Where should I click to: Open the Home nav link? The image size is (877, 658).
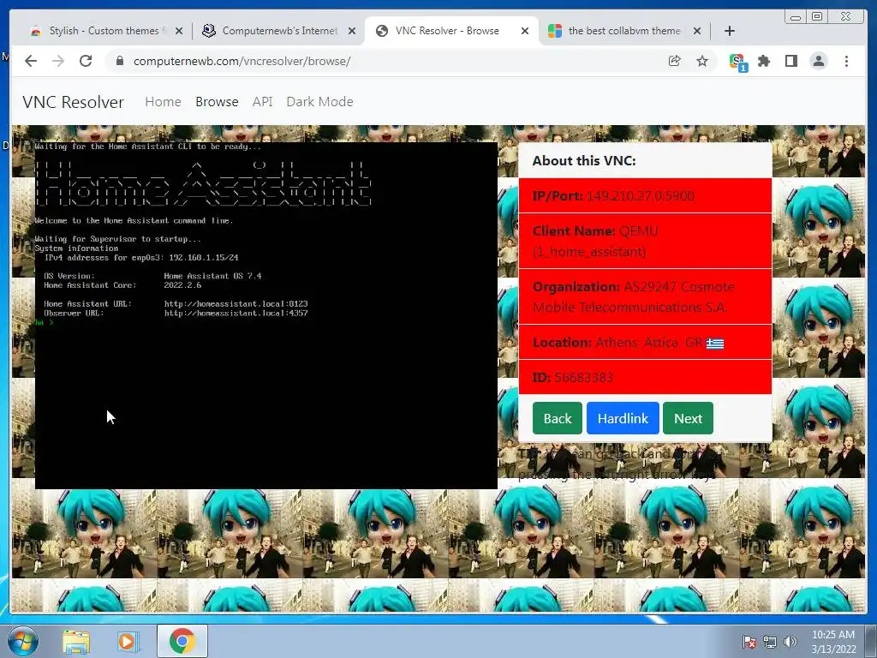(163, 102)
